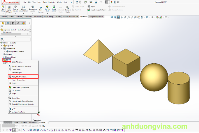Image resolution: width=199 pixels, height=133 pixels.
Task: Select Show Mesh in context menu
Action: coord(16,98)
